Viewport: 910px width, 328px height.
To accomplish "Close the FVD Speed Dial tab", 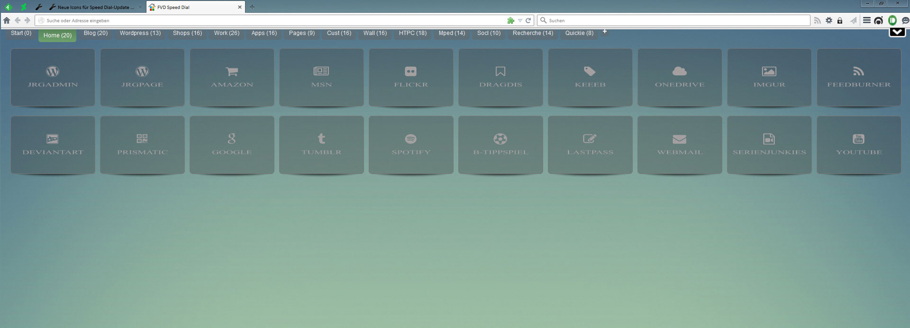I will coord(240,7).
